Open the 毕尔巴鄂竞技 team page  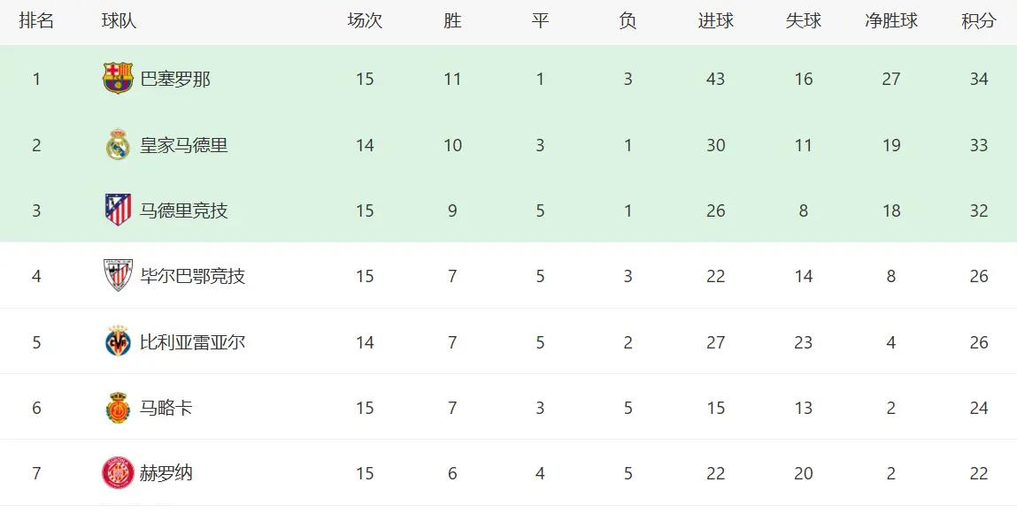193,277
